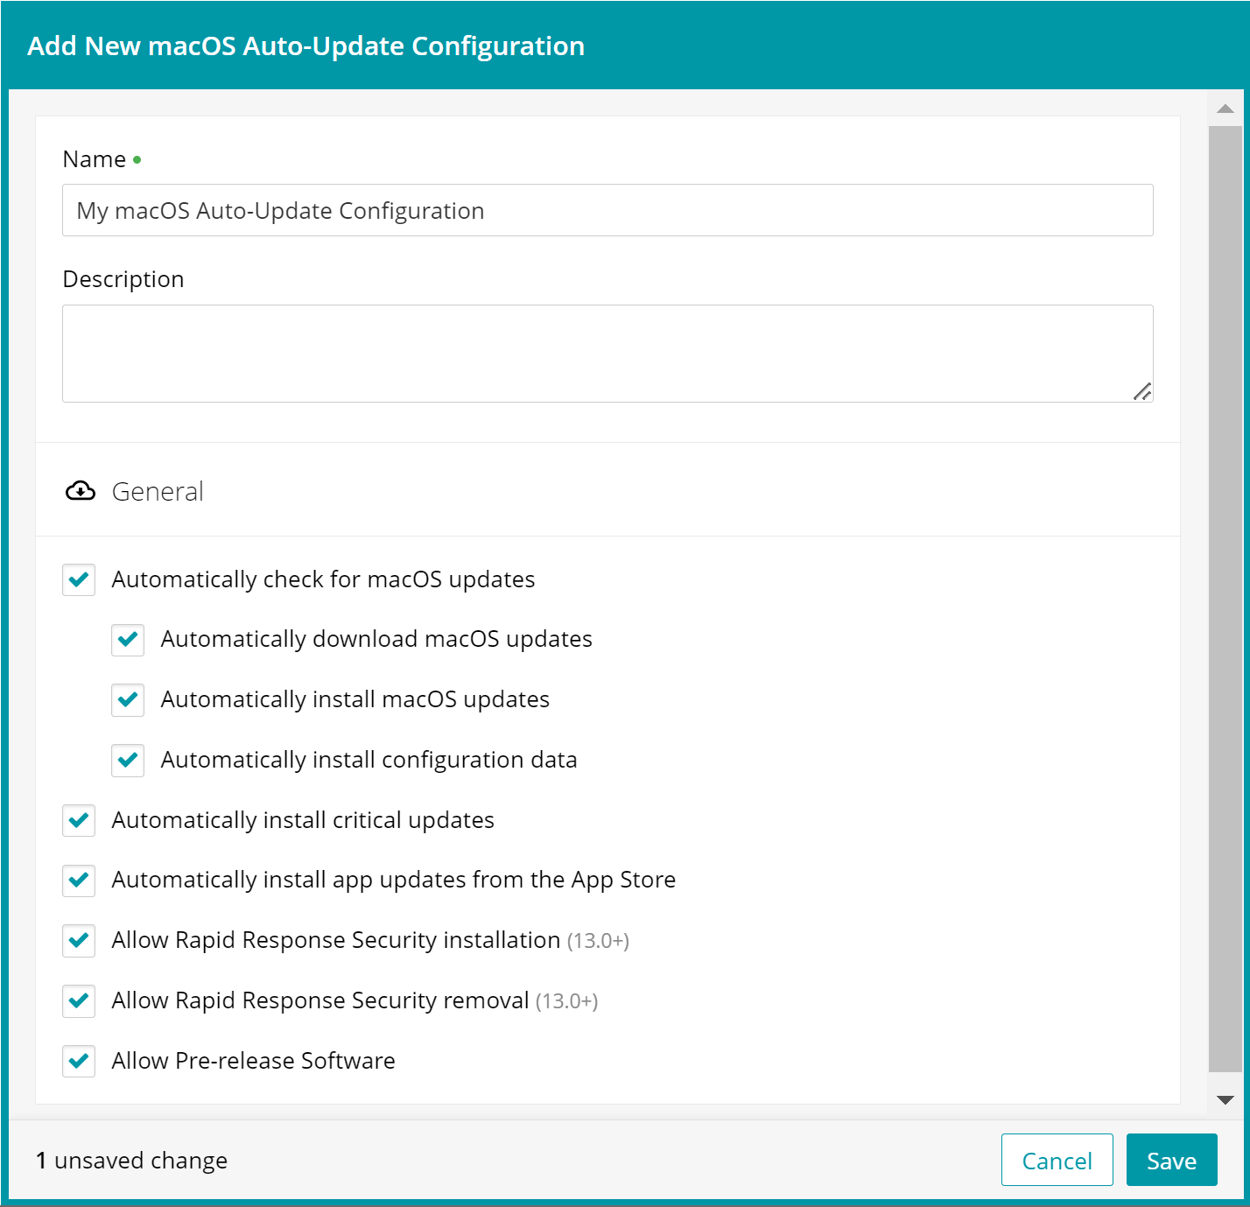Click the Save button
This screenshot has height=1207, width=1250.
(1171, 1160)
